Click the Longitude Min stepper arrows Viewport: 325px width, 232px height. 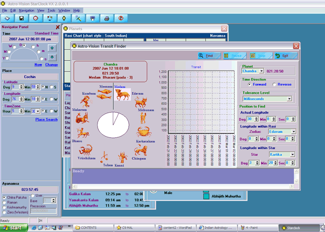38,99
